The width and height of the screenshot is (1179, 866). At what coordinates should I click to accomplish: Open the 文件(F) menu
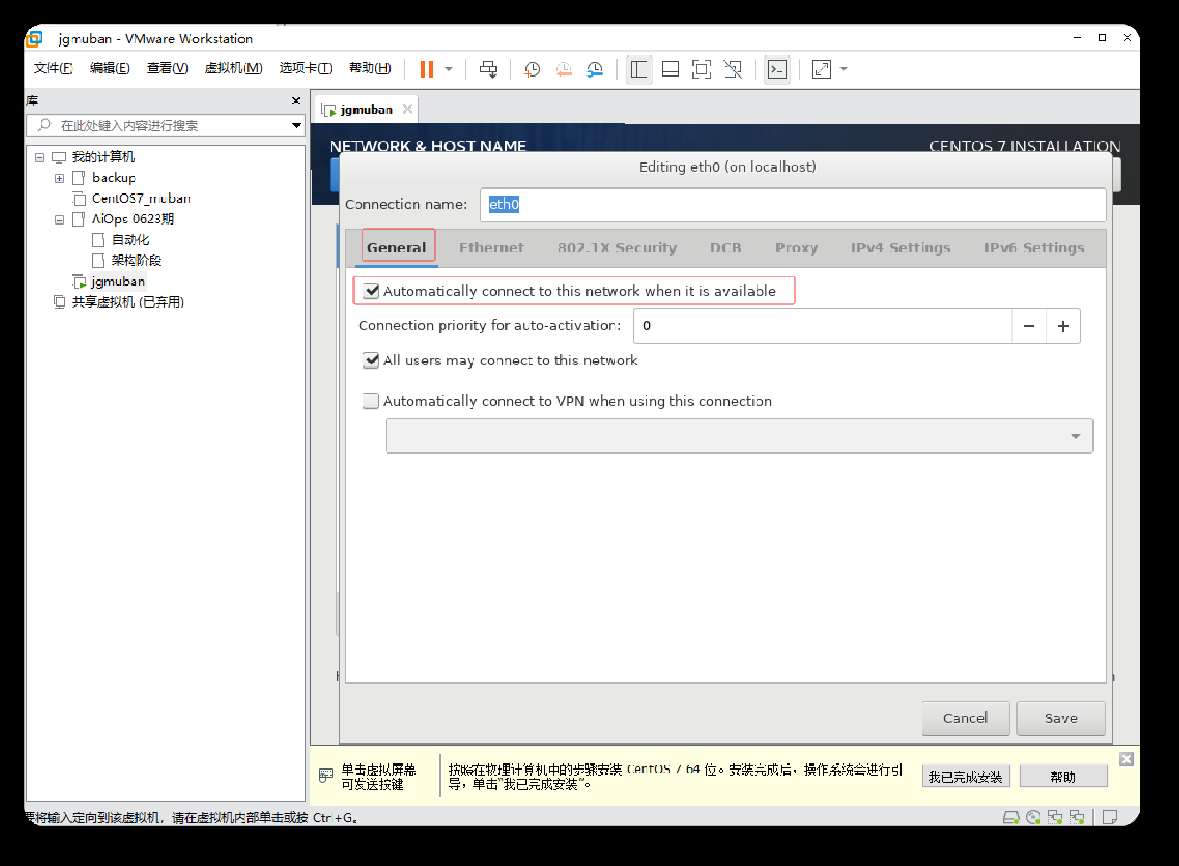pos(53,68)
